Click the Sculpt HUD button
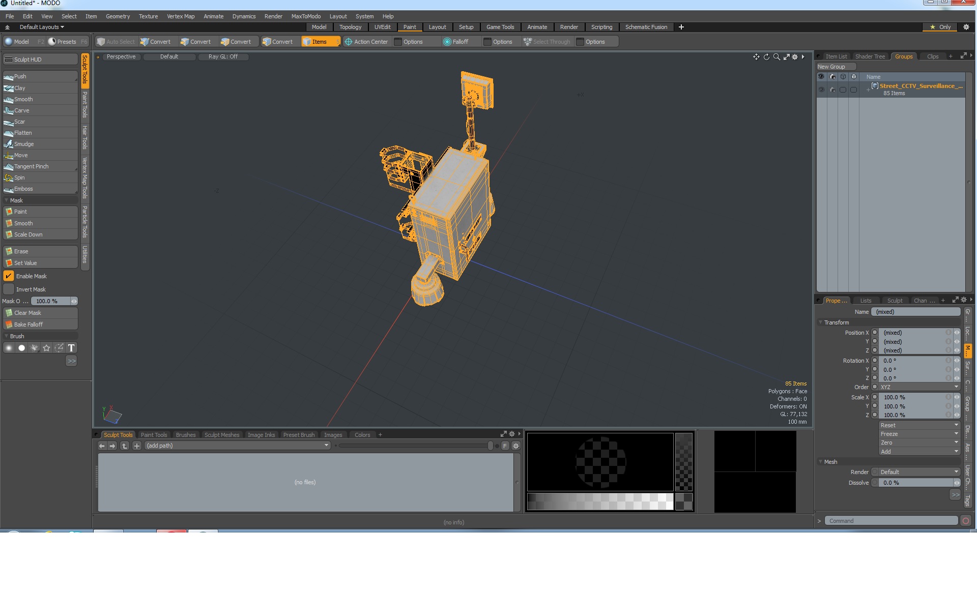977x589 pixels. coord(40,60)
